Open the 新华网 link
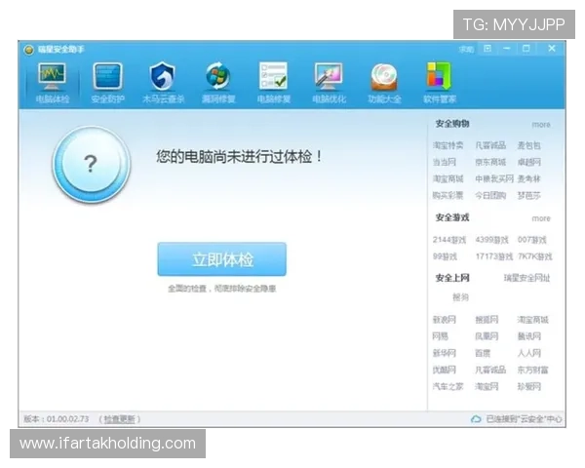585x468 pixels. 445,353
